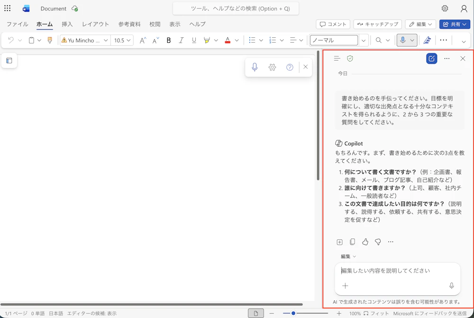Click the paragraph alignment icon
This screenshot has width=474, height=318.
[x=293, y=40]
